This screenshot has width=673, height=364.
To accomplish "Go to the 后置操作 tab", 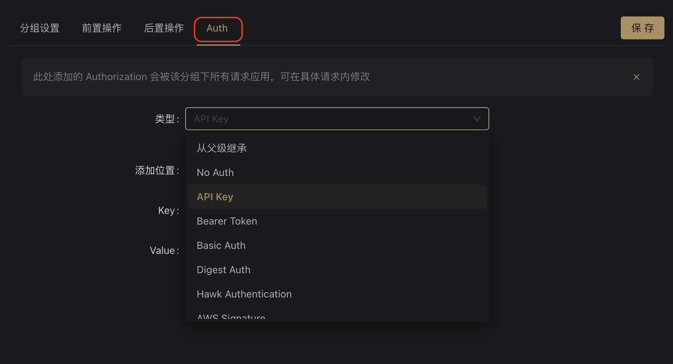I will coord(164,28).
